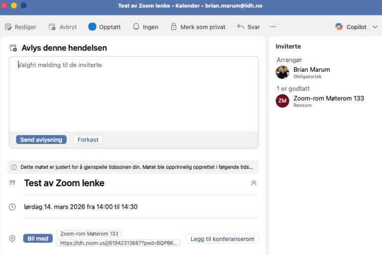This screenshot has width=382, height=255.
Task: Click the Brian Marum name
Action: [311, 70]
